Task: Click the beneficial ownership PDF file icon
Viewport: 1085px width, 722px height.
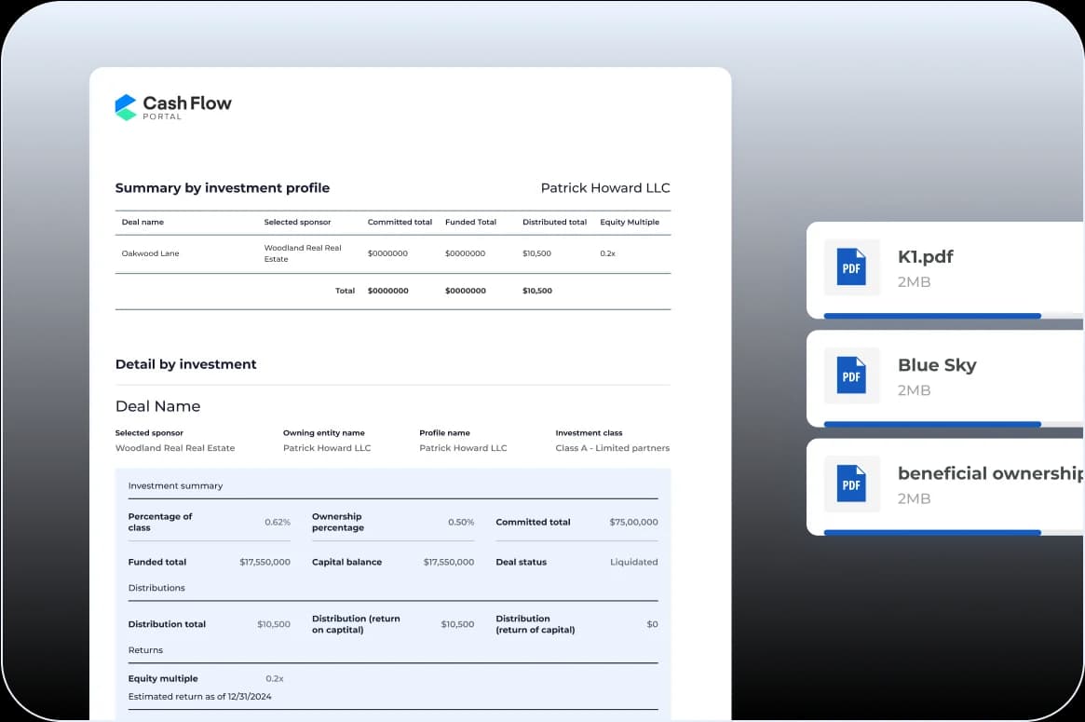Action: (851, 484)
